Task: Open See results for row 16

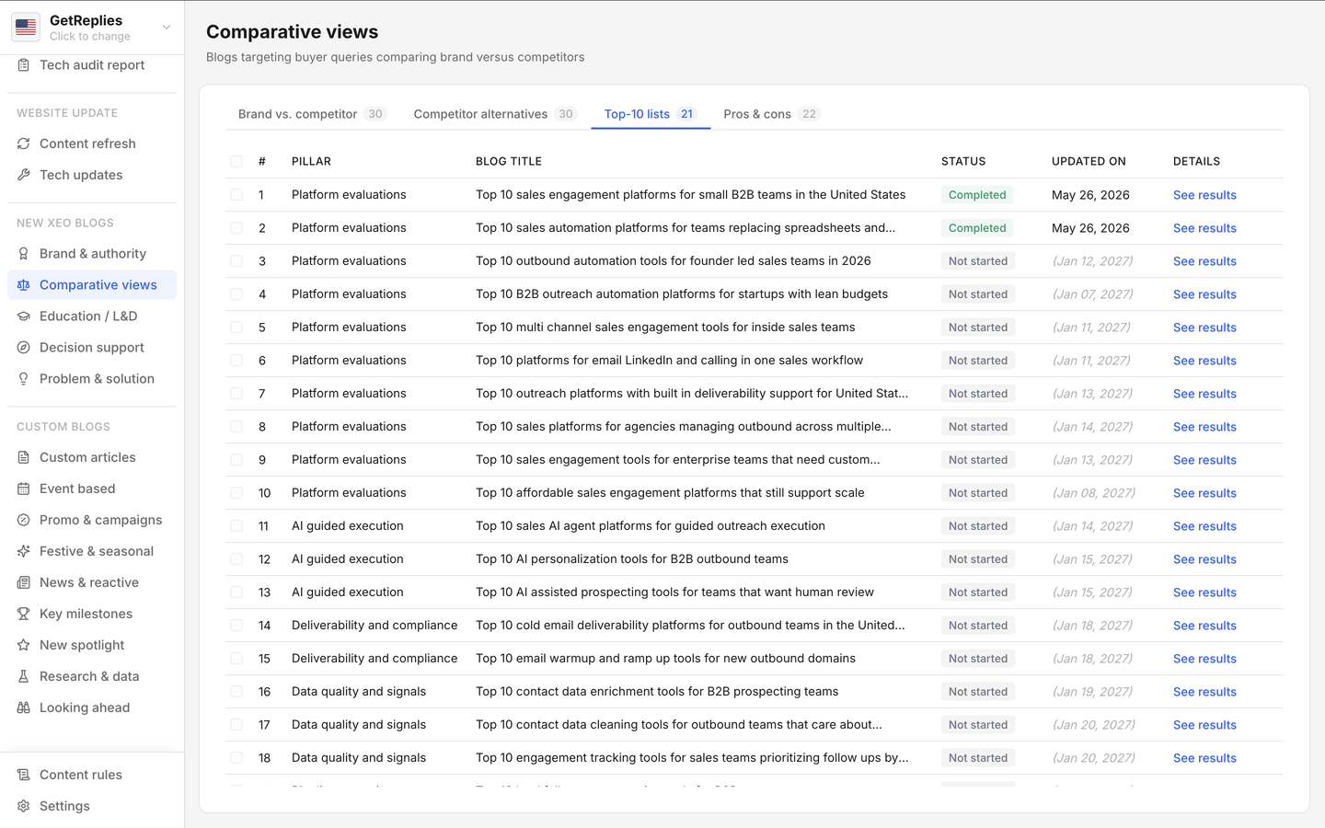Action: [1204, 692]
